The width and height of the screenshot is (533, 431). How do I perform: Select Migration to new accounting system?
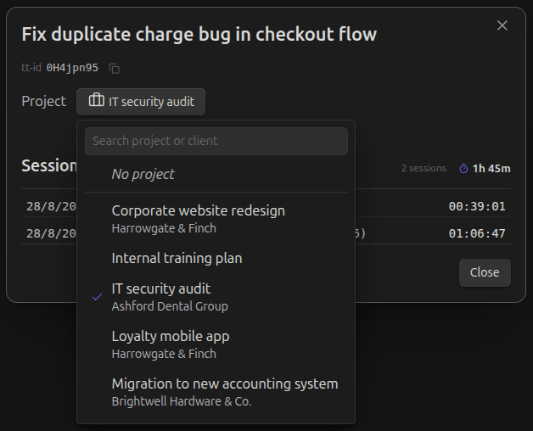216,392
